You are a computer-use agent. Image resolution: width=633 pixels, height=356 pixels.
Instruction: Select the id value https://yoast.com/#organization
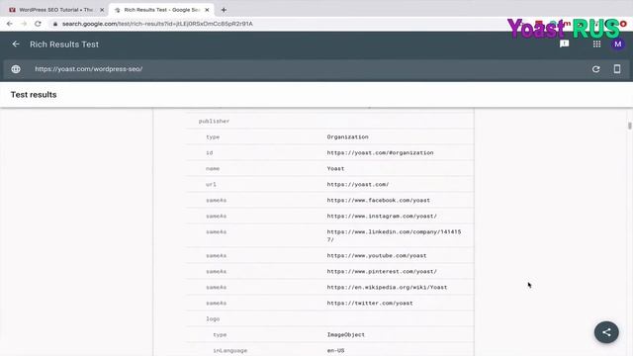380,152
